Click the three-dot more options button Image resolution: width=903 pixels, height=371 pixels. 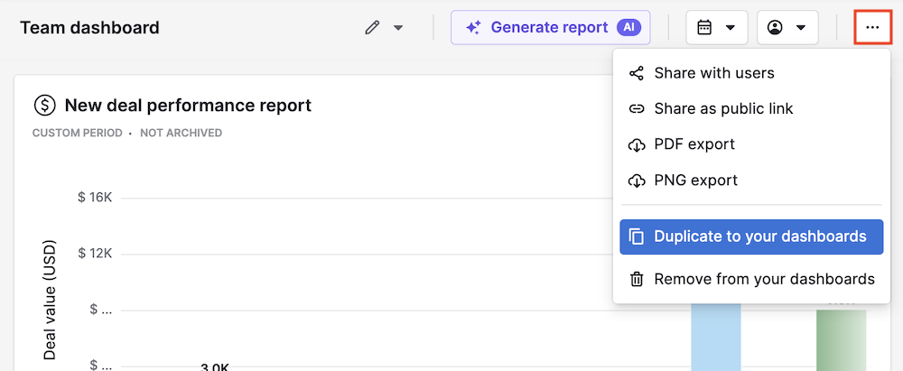click(x=872, y=27)
